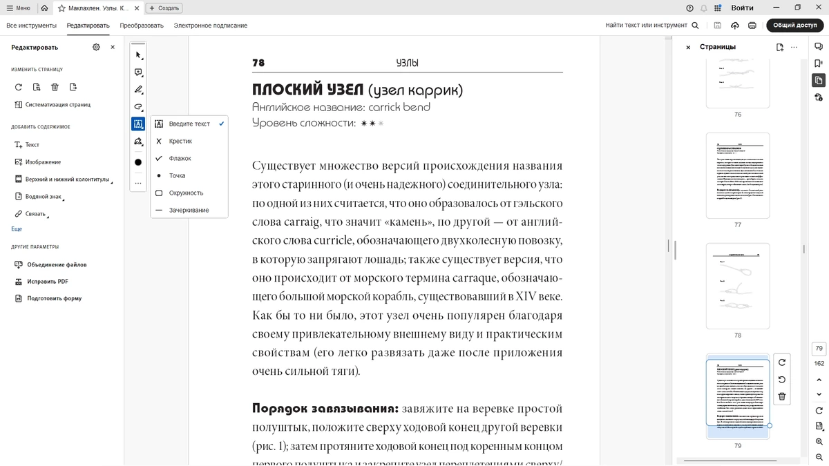Screen dimensions: 829x466
Task: Upload to cloud icon in top toolbar
Action: 734,26
